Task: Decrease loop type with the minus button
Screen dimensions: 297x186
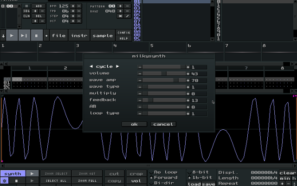Action: (x=140, y=113)
